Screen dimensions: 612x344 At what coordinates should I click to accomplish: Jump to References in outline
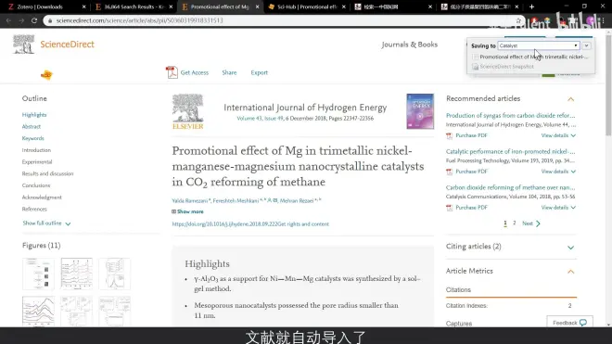pyautogui.click(x=34, y=209)
